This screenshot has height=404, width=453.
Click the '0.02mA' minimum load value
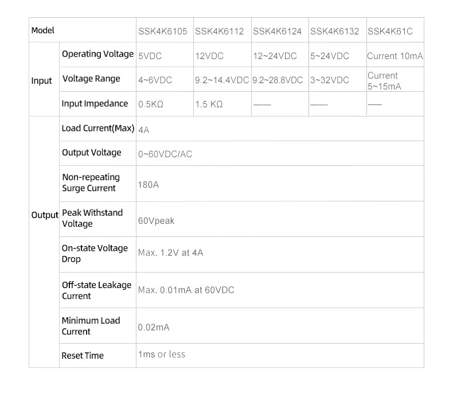pyautogui.click(x=154, y=327)
